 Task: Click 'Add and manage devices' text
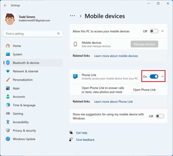click(96, 46)
